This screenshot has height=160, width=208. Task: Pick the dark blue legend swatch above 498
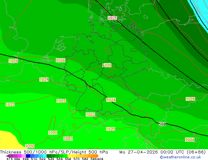[x=28, y=156]
